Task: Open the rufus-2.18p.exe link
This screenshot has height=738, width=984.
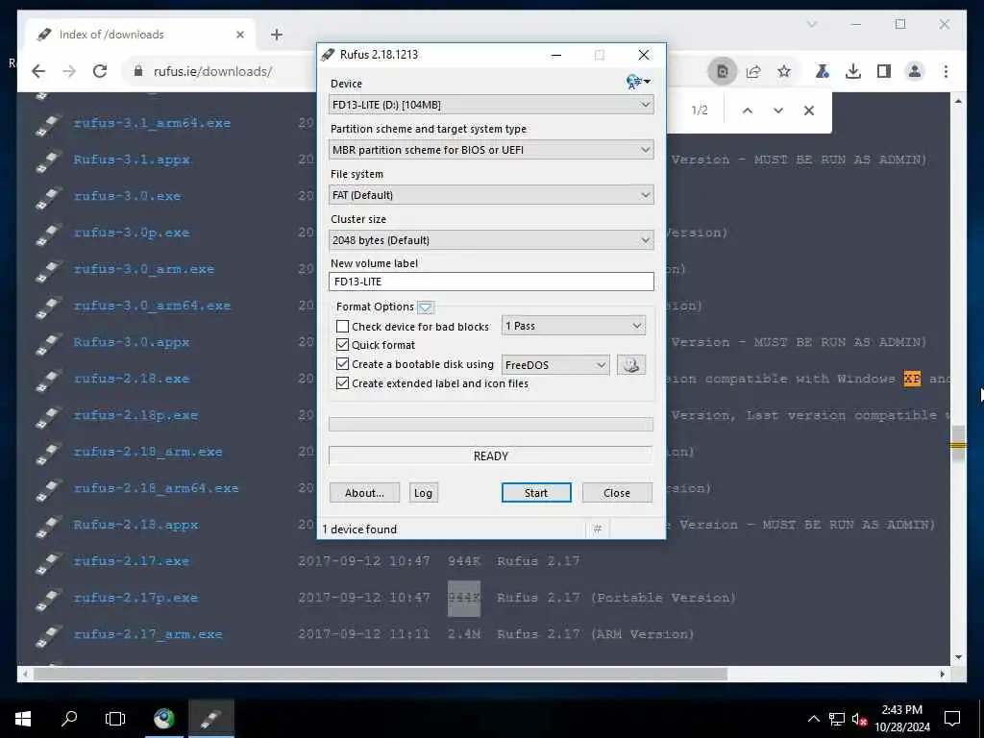Action: (x=135, y=415)
